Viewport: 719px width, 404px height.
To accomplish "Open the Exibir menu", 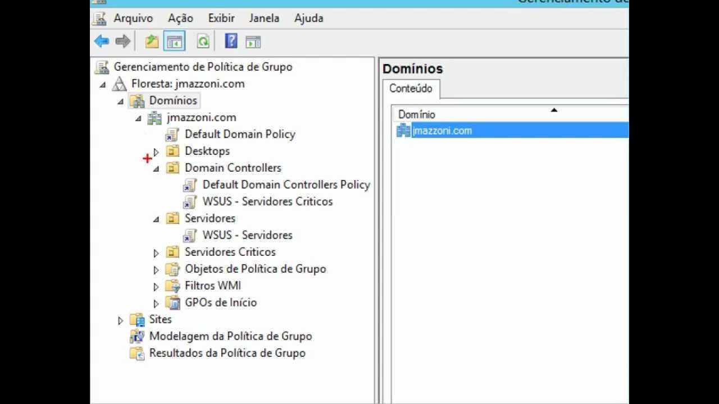I will 221,18.
